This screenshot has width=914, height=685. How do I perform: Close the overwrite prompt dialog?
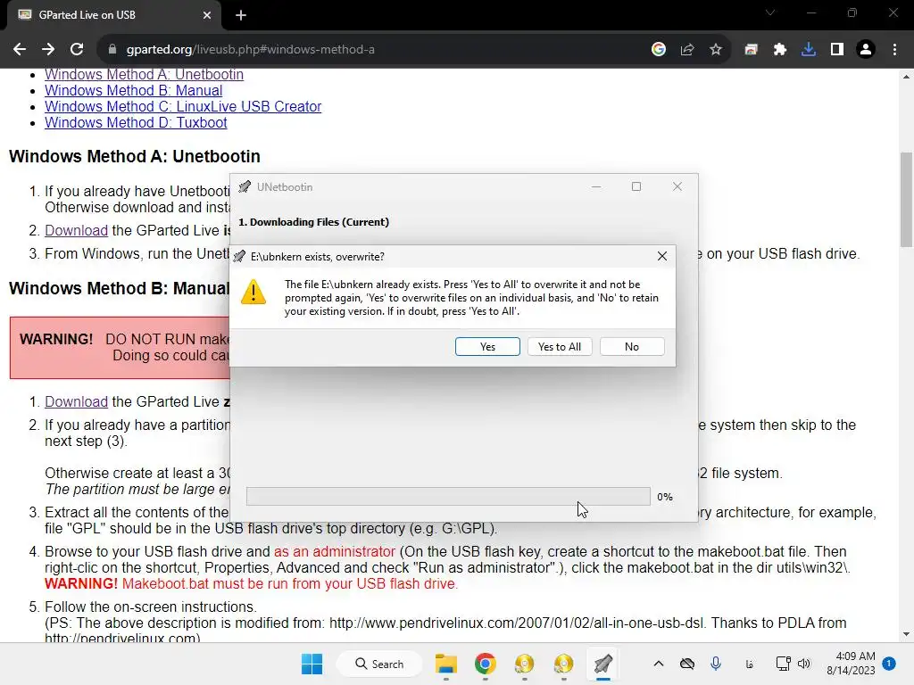click(662, 256)
